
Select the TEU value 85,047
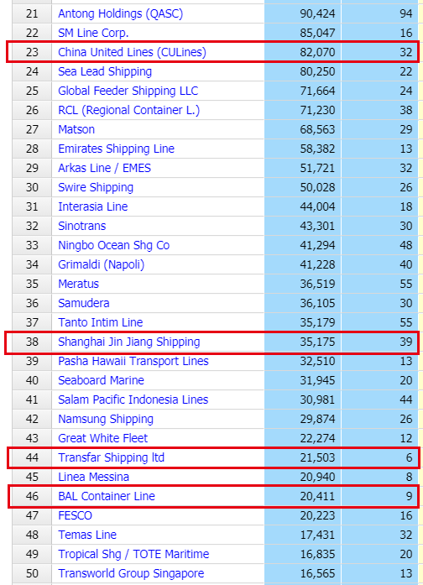coord(317,33)
